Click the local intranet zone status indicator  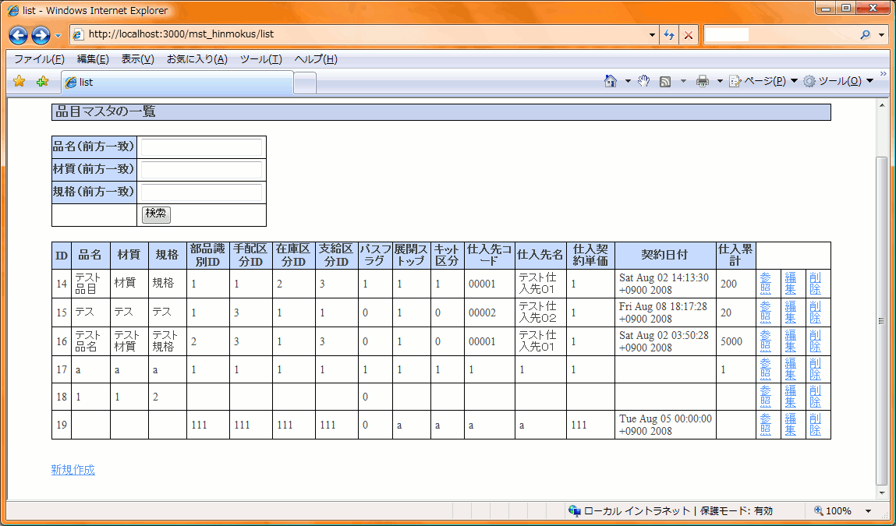(x=670, y=510)
